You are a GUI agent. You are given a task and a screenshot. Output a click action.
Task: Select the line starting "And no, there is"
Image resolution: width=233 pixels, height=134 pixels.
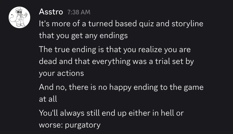click(121, 87)
